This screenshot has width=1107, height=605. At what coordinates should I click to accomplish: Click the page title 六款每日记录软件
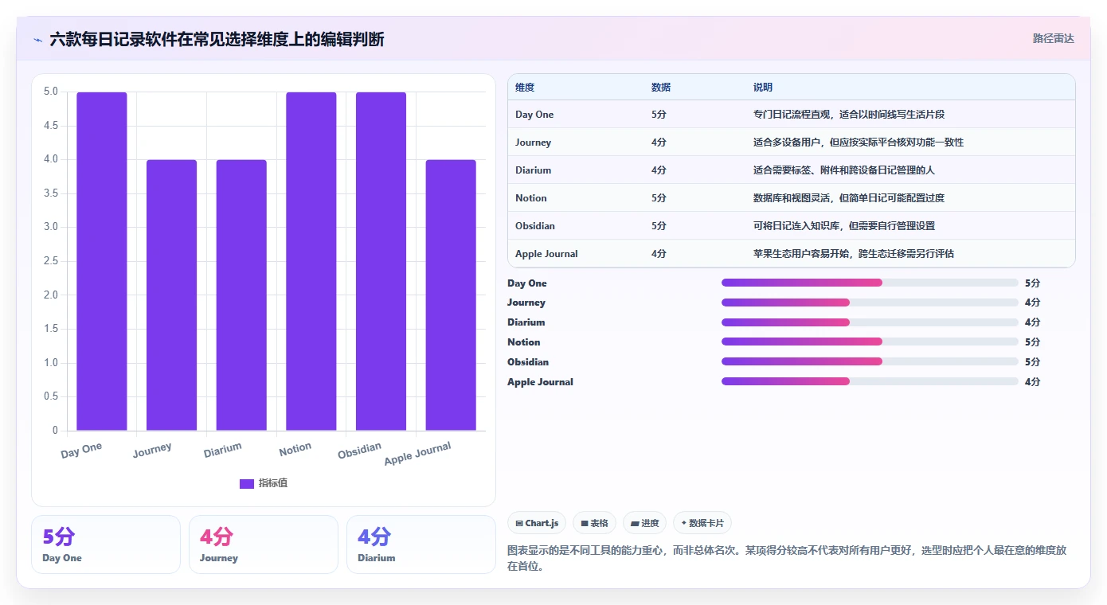217,39
